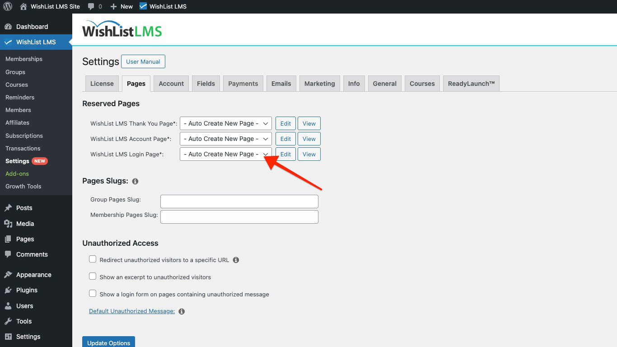Open the ReadyLaunch settings tab
This screenshot has width=617, height=347.
click(x=471, y=83)
